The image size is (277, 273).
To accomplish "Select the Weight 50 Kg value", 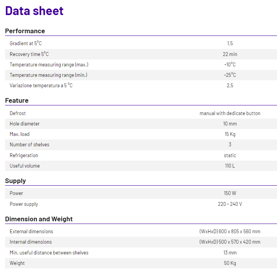I will 230,263.
